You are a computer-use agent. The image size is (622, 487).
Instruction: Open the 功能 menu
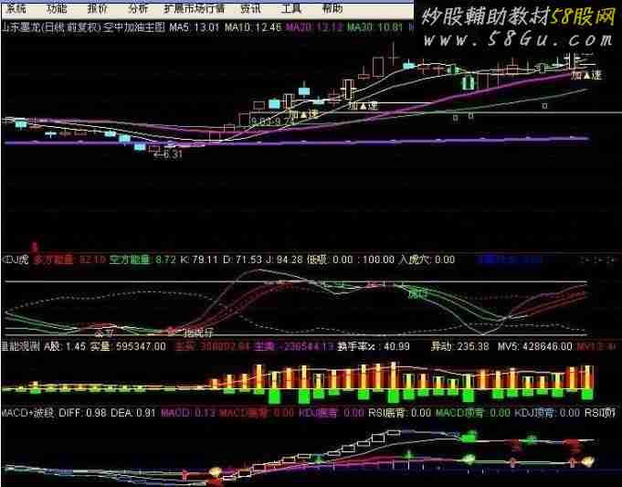[58, 8]
